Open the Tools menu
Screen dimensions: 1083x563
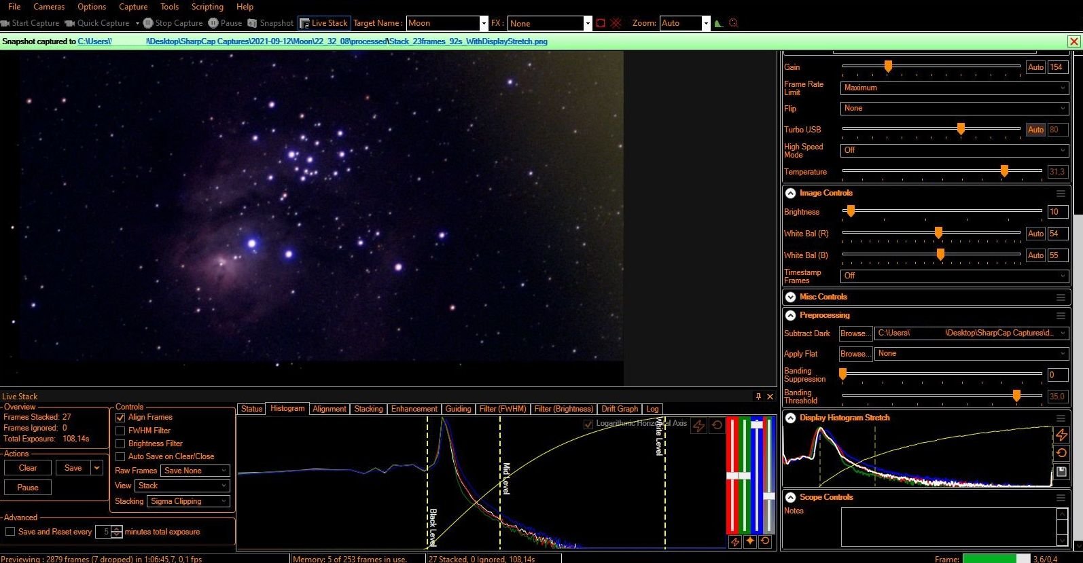click(x=170, y=7)
